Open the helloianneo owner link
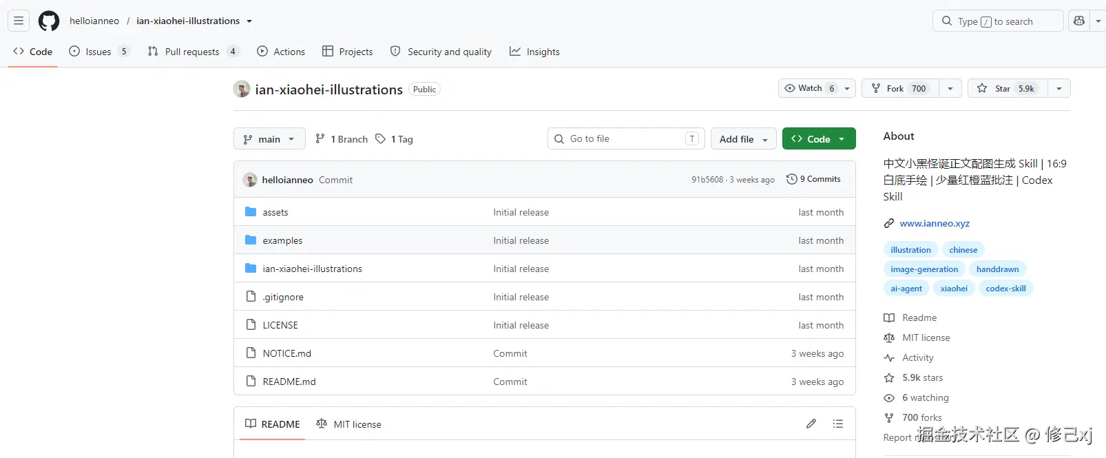This screenshot has height=458, width=1106. (94, 21)
